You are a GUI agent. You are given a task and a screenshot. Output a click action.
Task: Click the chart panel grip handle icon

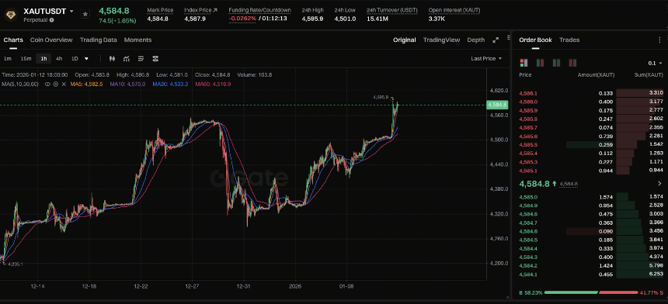point(508,37)
